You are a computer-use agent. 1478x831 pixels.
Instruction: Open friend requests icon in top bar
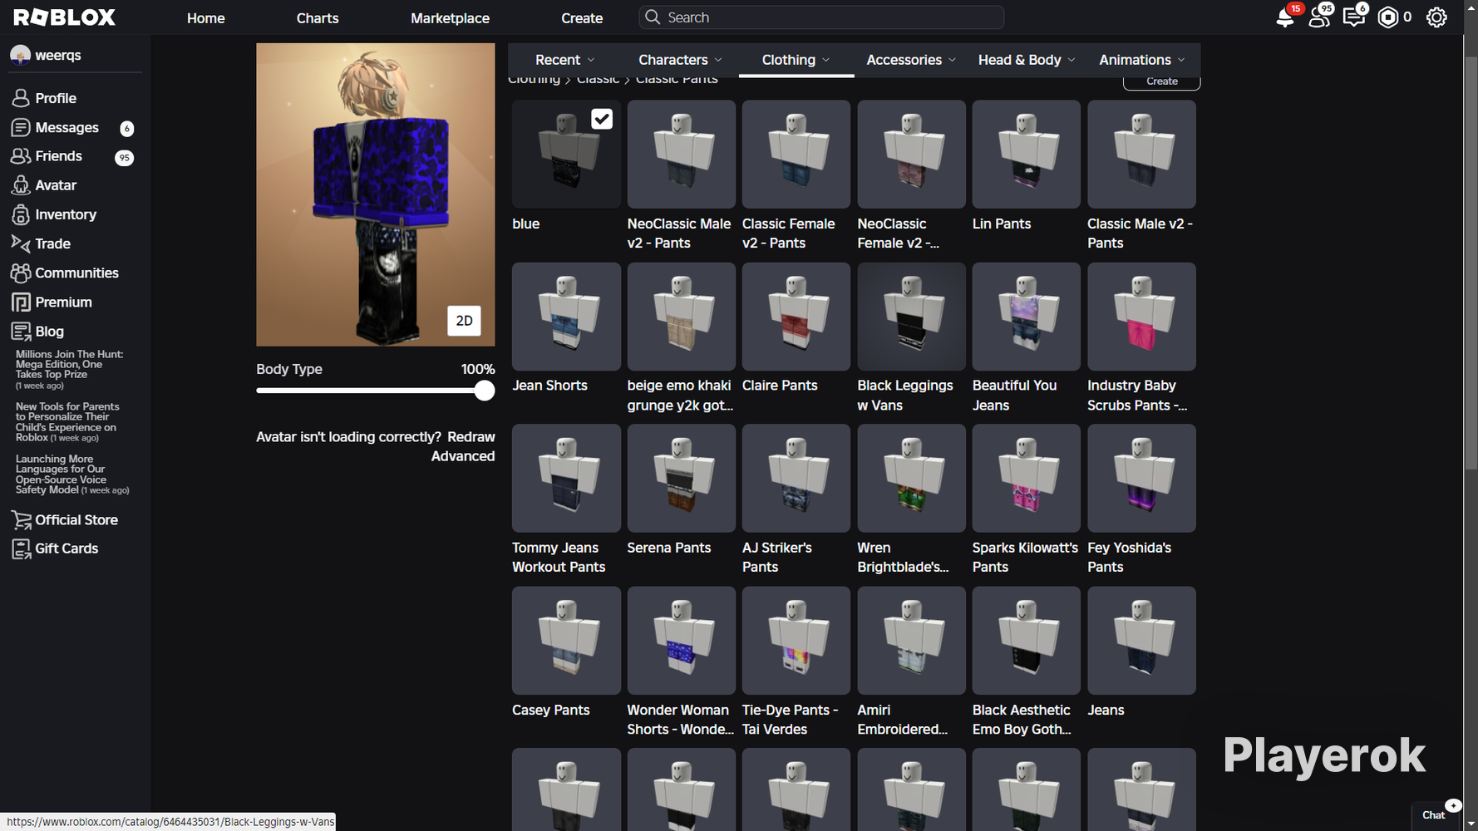point(1319,17)
